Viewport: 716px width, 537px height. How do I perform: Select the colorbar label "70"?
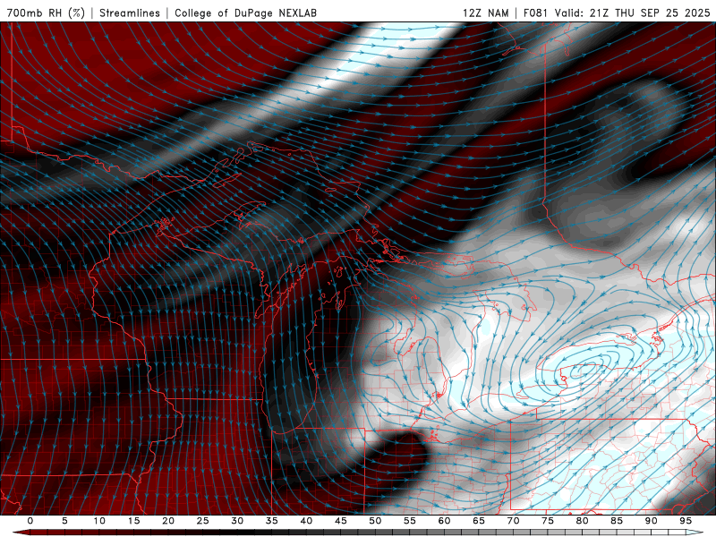[x=513, y=521]
